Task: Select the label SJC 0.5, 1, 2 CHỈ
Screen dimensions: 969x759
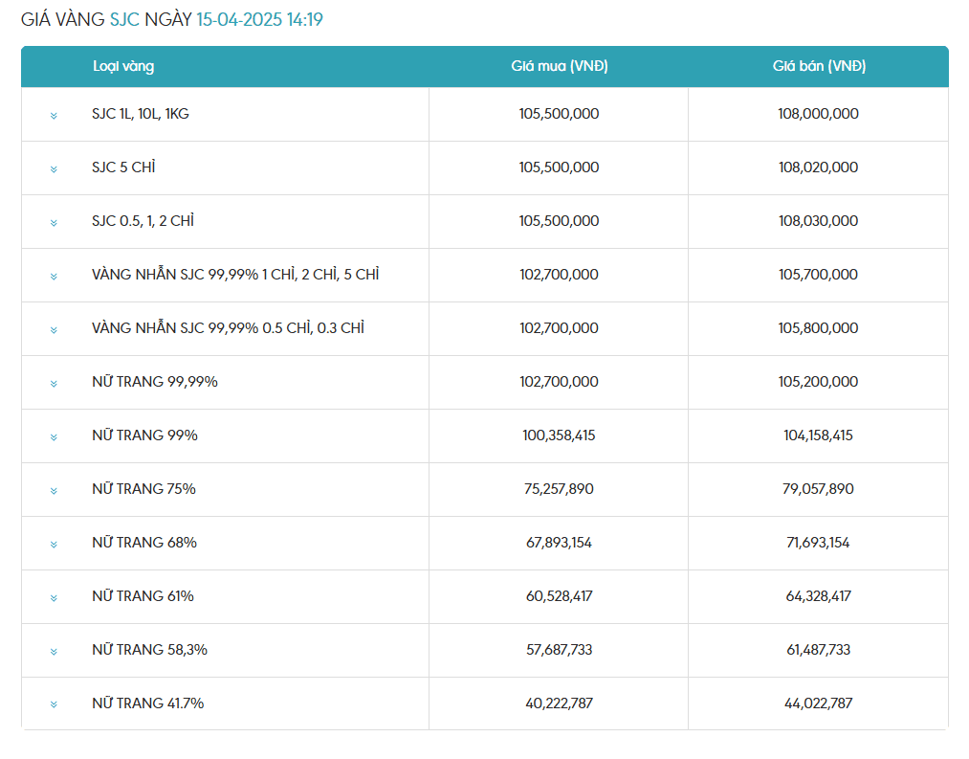Action: click(143, 221)
